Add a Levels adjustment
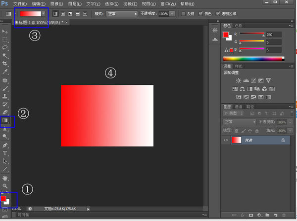The image size is (297, 221). pyautogui.click(x=246, y=80)
